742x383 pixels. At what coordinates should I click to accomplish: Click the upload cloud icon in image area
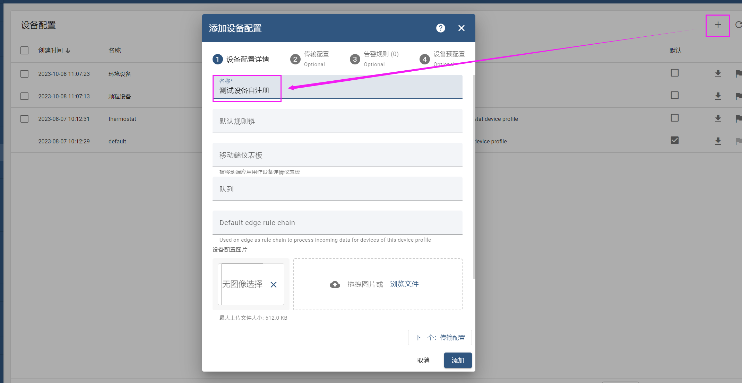pyautogui.click(x=335, y=284)
